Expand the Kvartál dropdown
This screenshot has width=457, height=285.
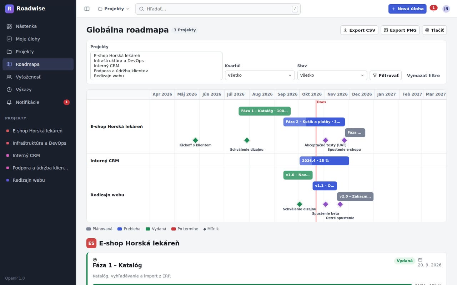pyautogui.click(x=260, y=75)
